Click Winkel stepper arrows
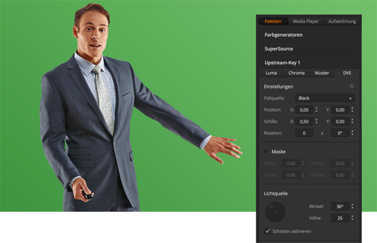This screenshot has width=377, height=243. [x=352, y=206]
